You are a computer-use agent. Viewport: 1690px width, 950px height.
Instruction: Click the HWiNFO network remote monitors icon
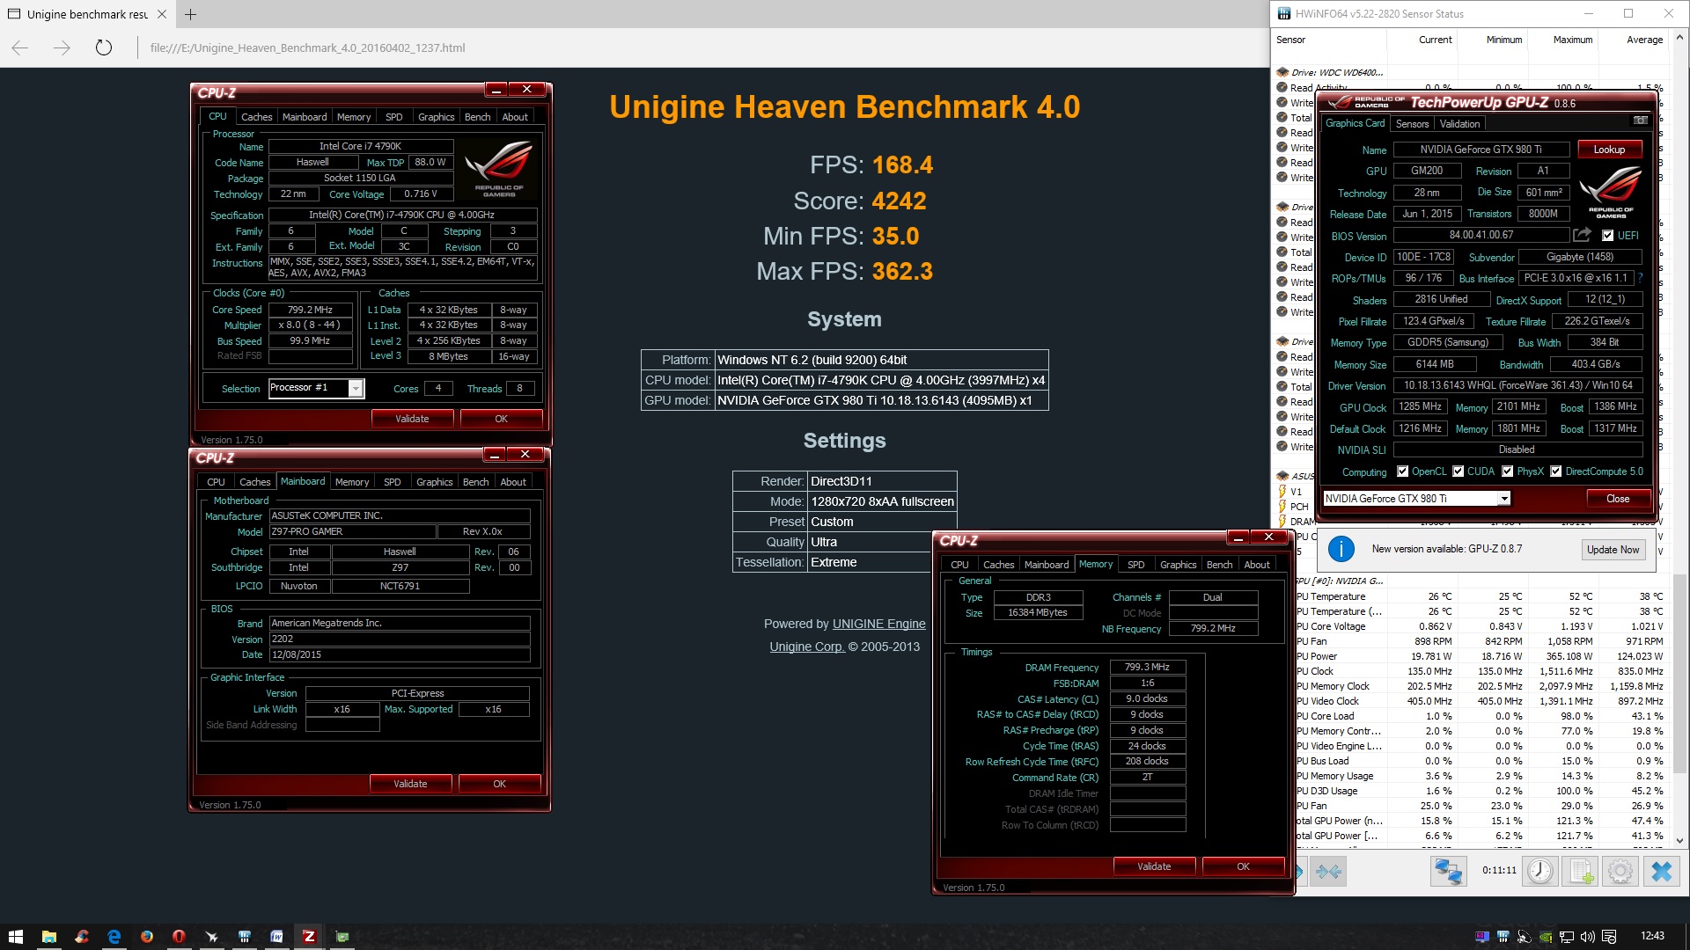click(x=1448, y=871)
